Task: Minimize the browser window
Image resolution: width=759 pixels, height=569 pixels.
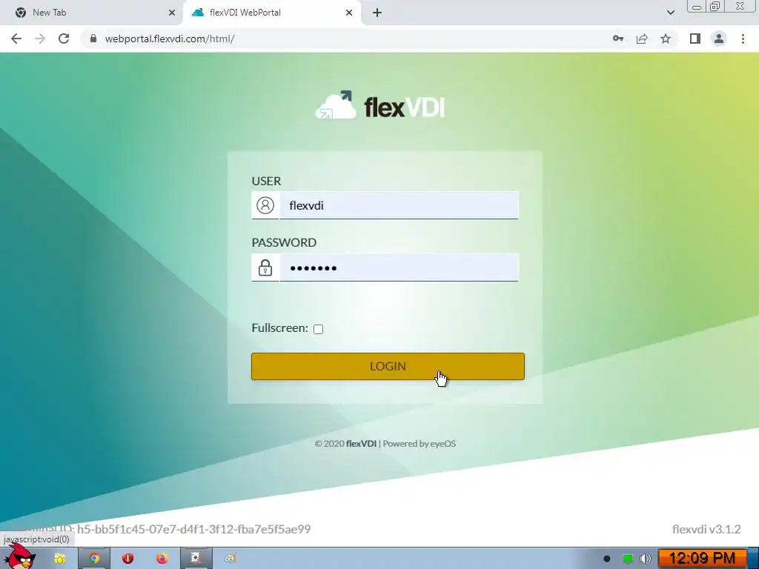Action: point(697,6)
